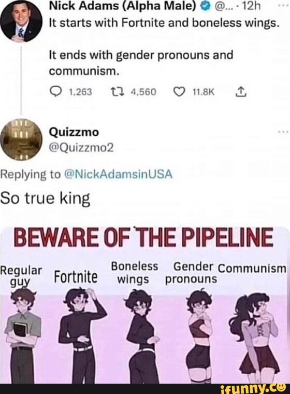Open Nick Adams profile picture
The width and height of the screenshot is (290, 394).
[x=21, y=21]
